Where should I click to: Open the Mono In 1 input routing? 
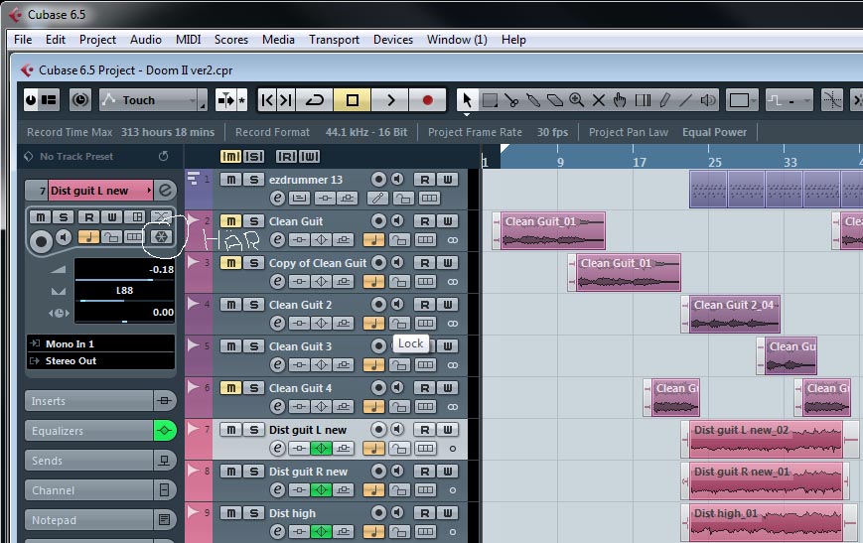(x=100, y=343)
